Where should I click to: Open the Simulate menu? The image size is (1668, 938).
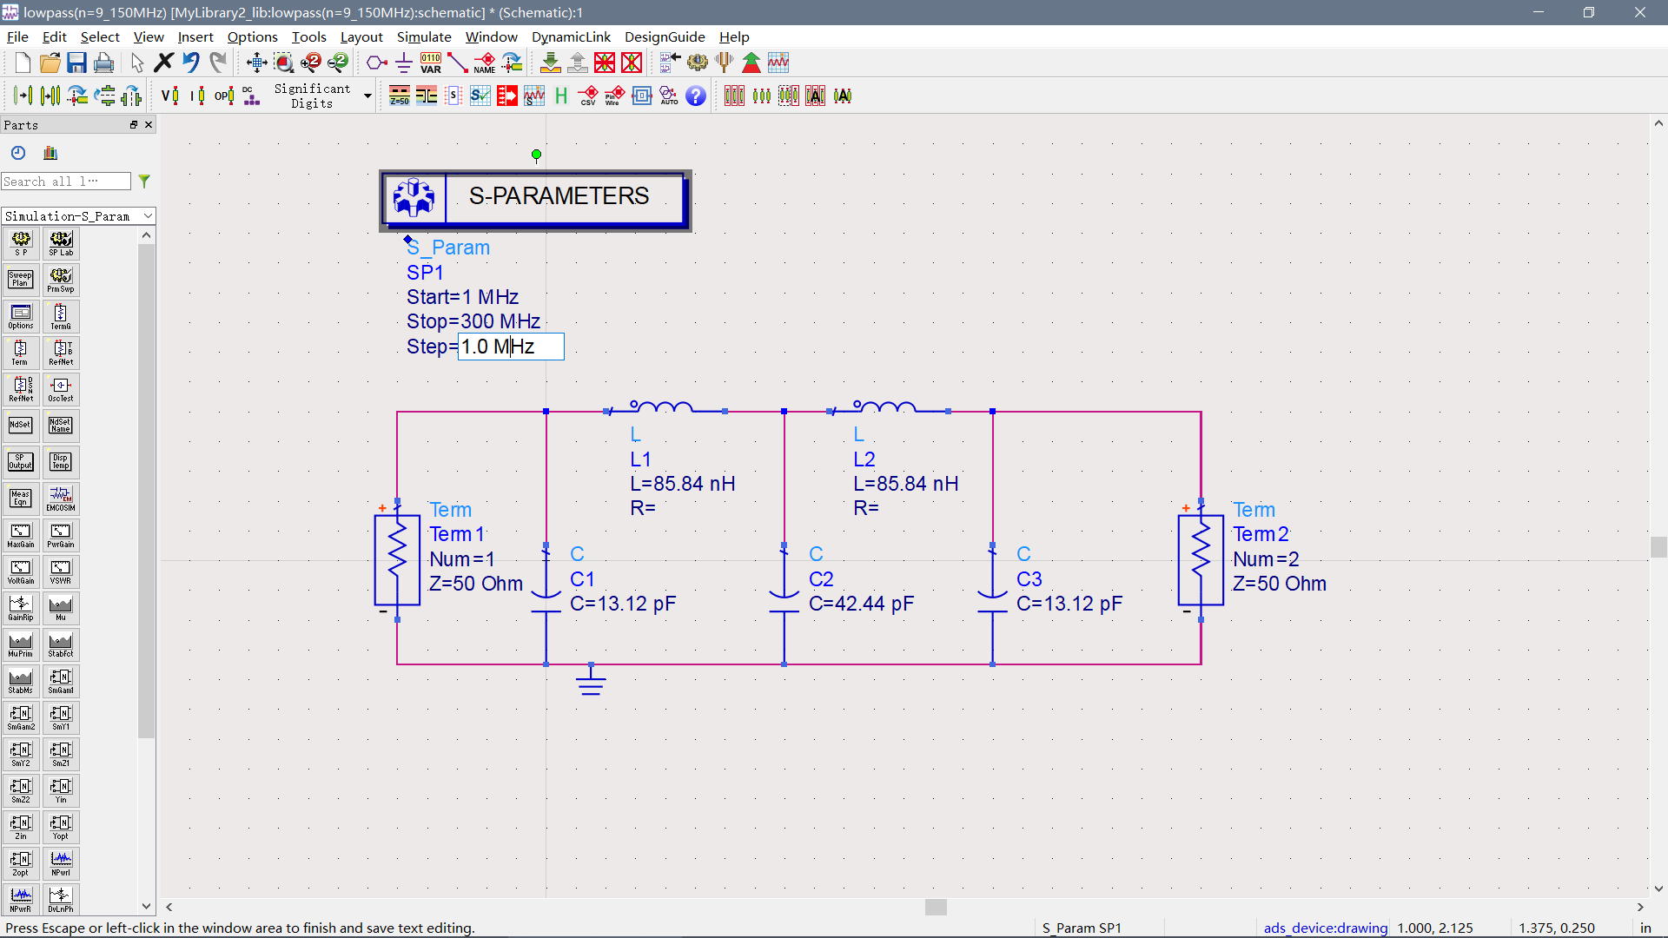[x=424, y=36]
